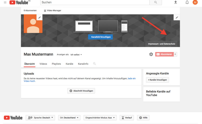Expand the Ich selbst view-as dropdown

point(76,54)
